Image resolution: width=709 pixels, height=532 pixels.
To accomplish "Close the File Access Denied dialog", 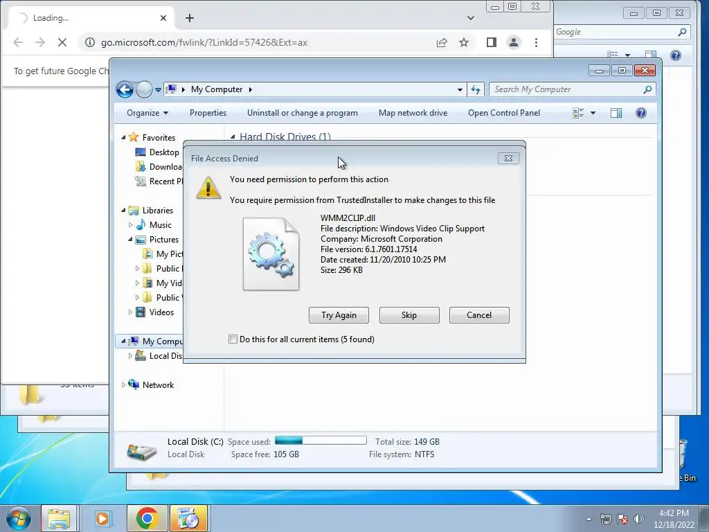I will click(508, 159).
